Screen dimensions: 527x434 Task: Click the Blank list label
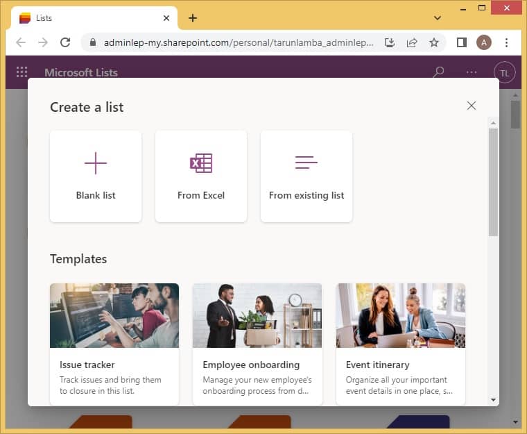96,195
